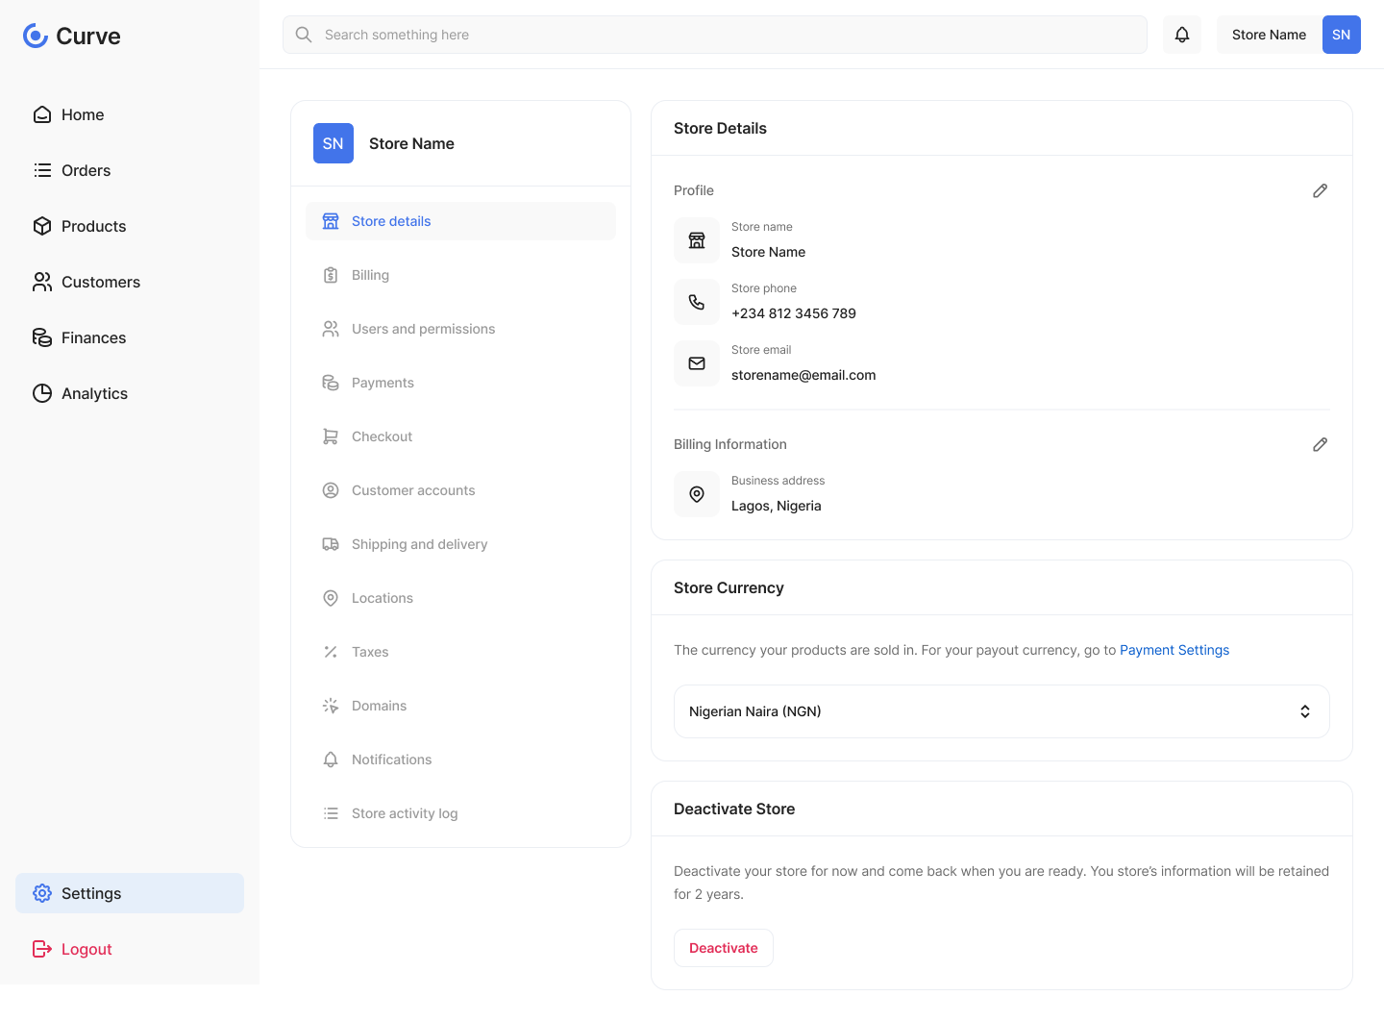Click the Deactivate button
The height and width of the screenshot is (1021, 1384).
pos(724,948)
